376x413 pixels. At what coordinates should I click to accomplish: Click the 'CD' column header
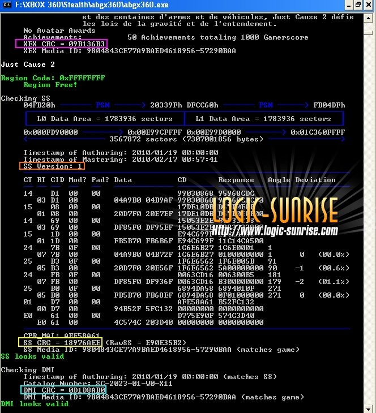182,180
